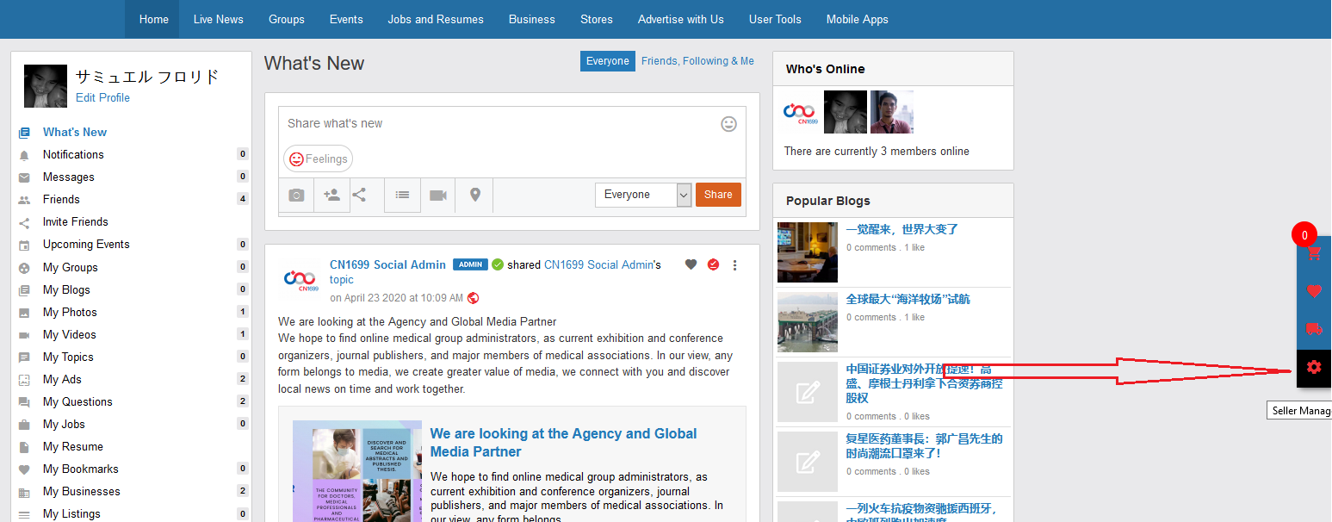Screen dimensions: 1332x522
Task: Click the camera photo upload icon
Action: [x=296, y=196]
